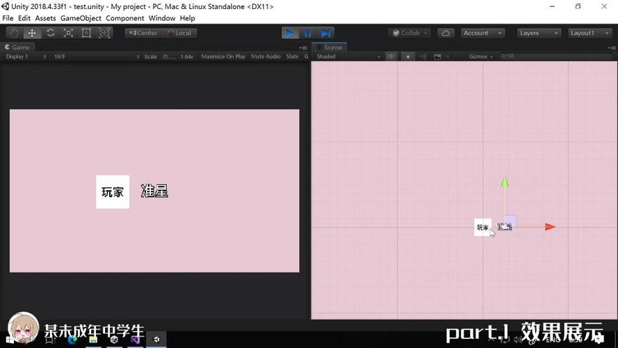Select the Scale tool
618x348 pixels.
coord(68,33)
